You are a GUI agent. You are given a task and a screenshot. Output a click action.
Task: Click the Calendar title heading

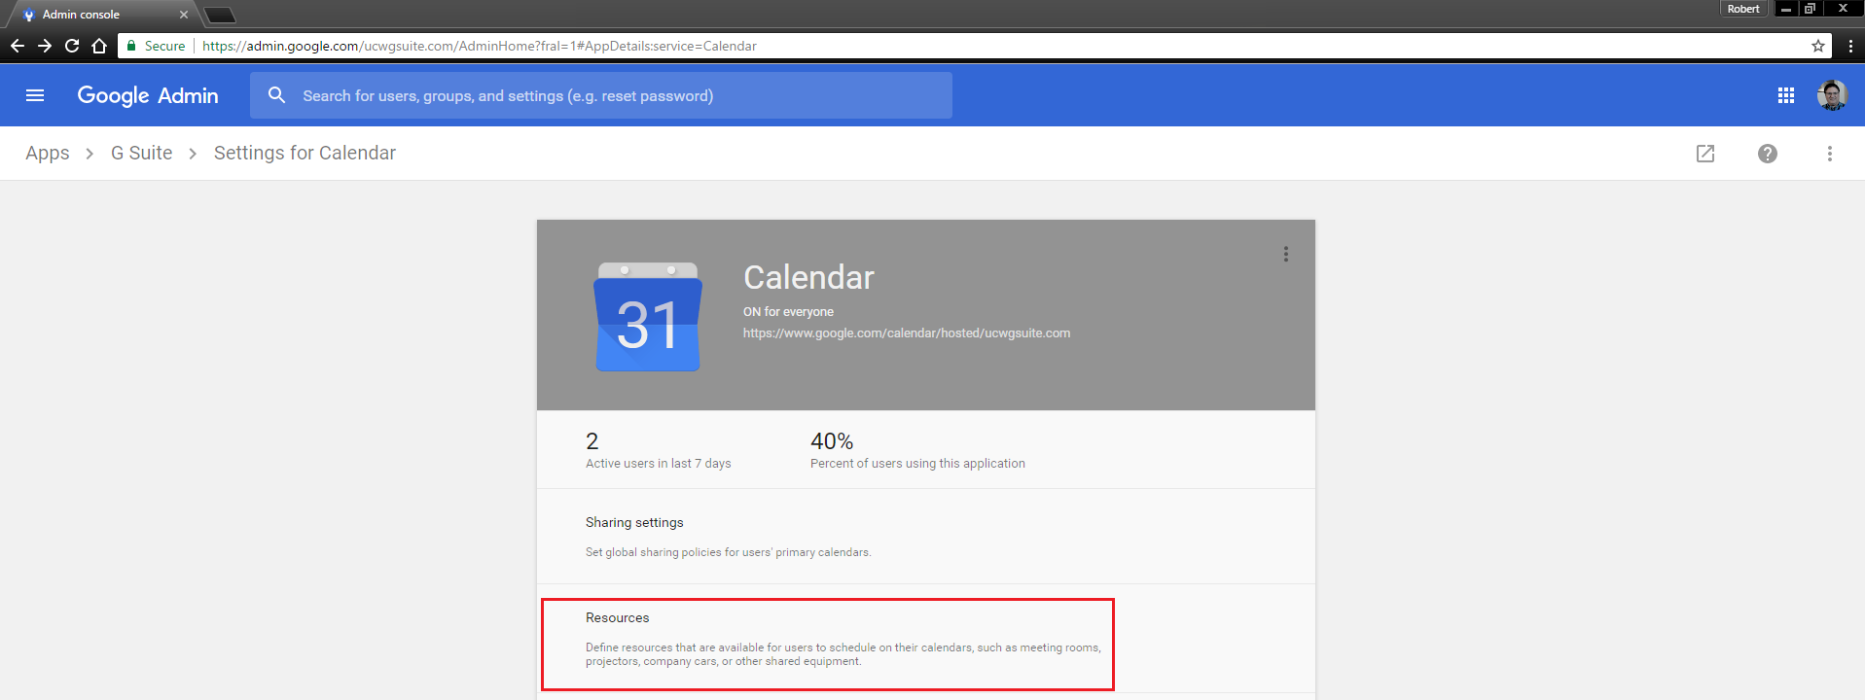pyautogui.click(x=808, y=277)
